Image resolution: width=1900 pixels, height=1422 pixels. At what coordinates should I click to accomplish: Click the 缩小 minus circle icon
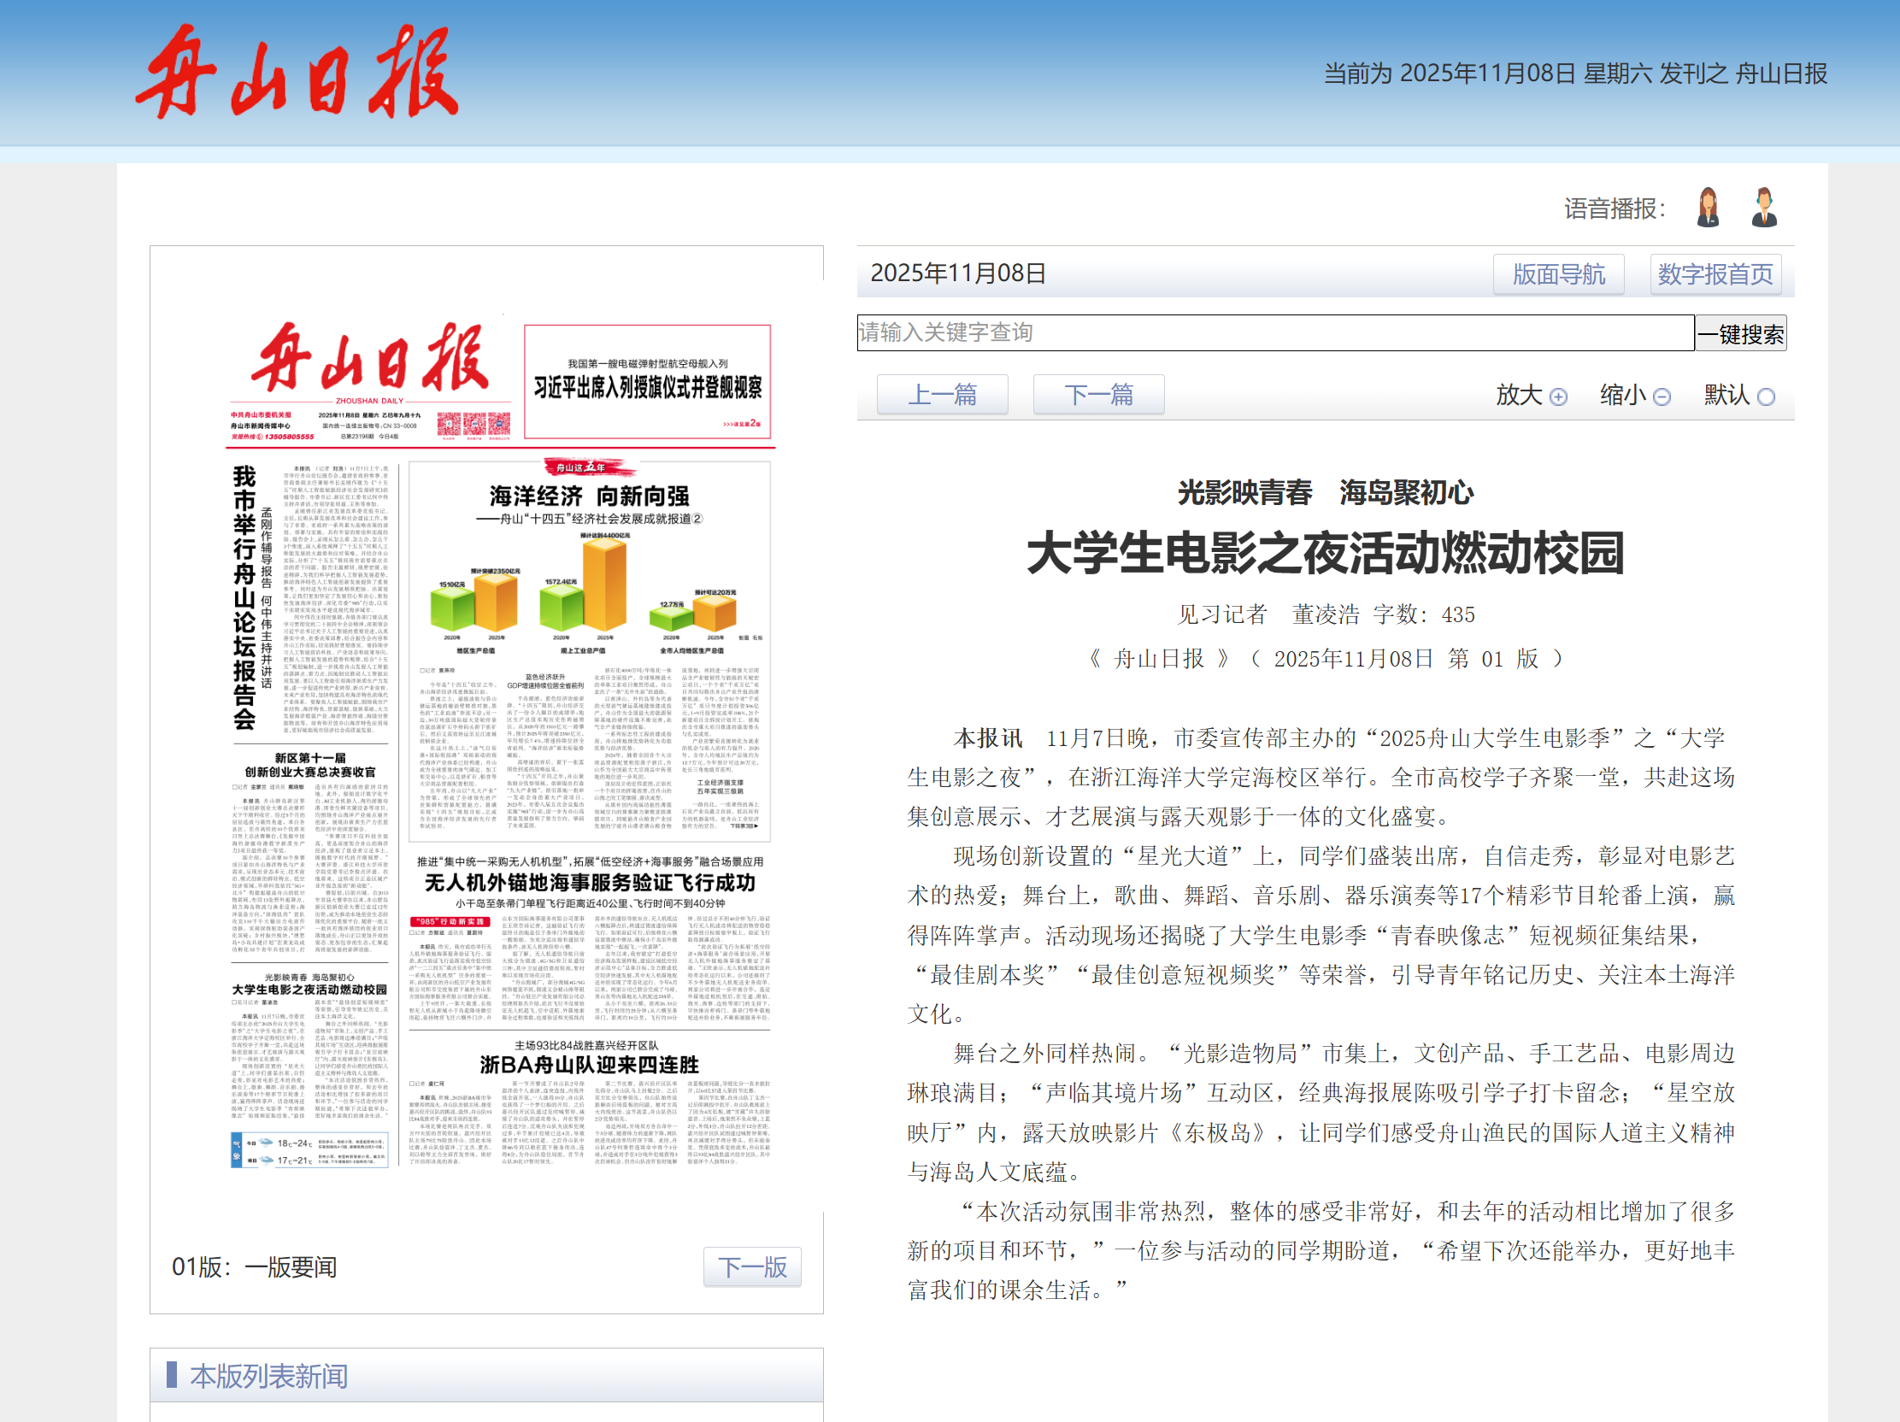pyautogui.click(x=1662, y=397)
